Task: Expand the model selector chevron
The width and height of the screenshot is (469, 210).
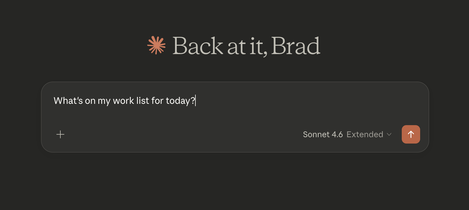Action: point(389,134)
